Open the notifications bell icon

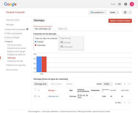pos(126,4)
